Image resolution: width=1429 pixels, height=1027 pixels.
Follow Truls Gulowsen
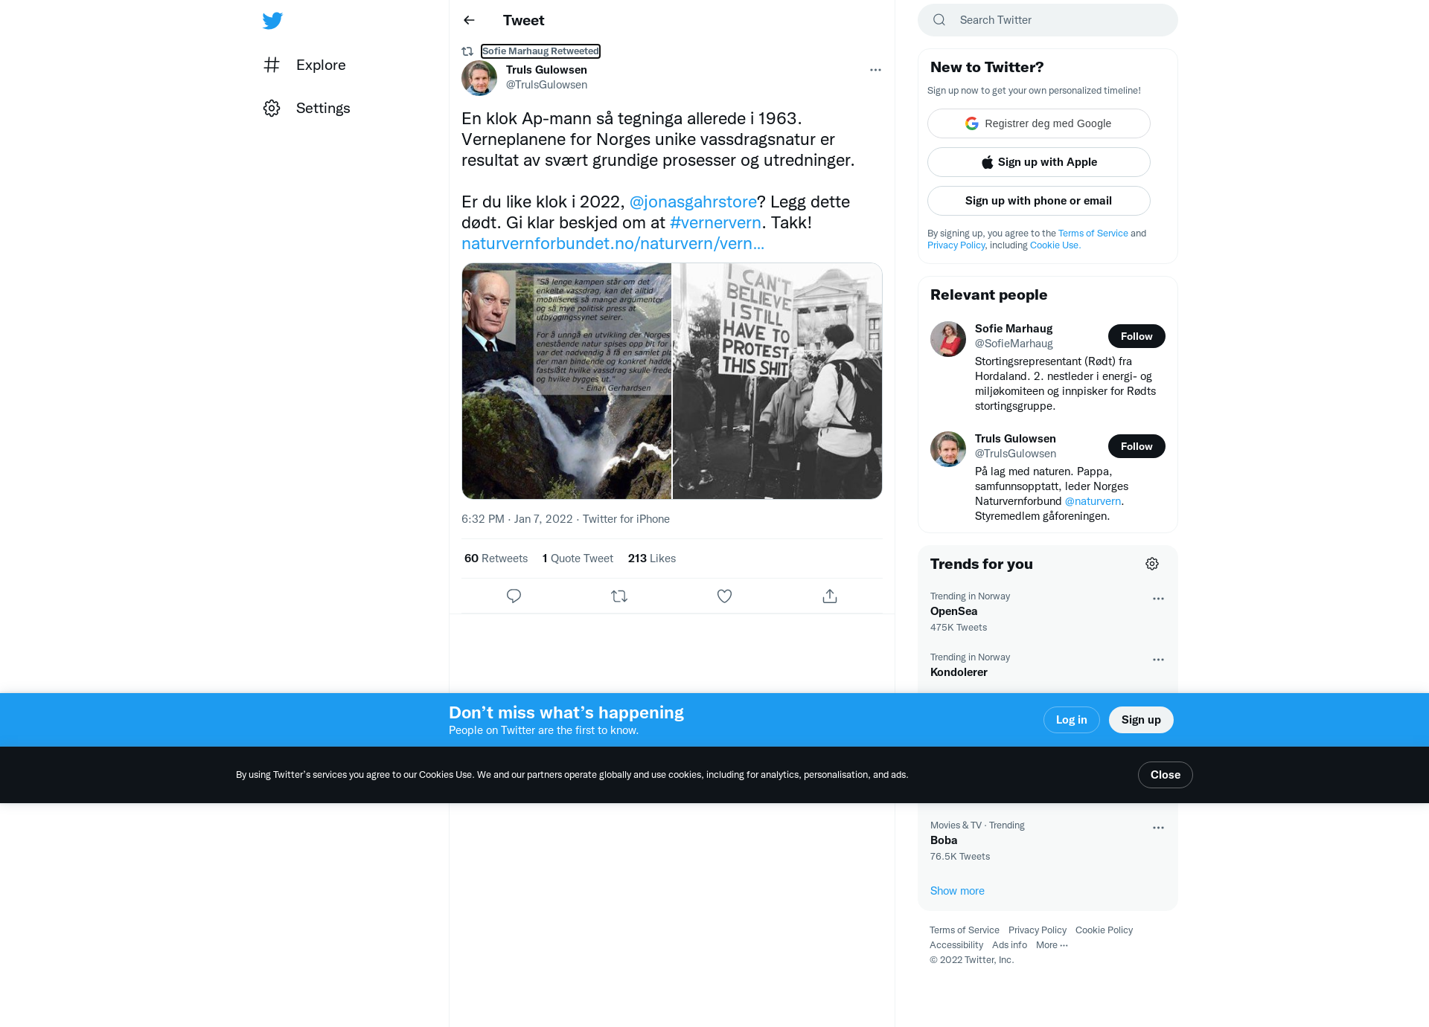(x=1137, y=446)
